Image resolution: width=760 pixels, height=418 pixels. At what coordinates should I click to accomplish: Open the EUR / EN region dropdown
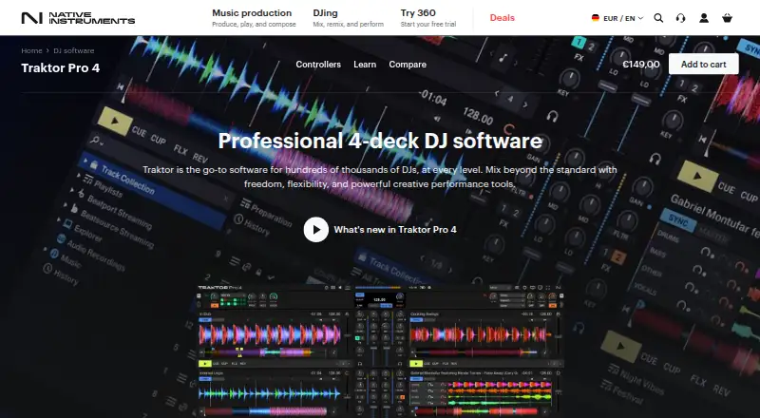[x=617, y=18]
